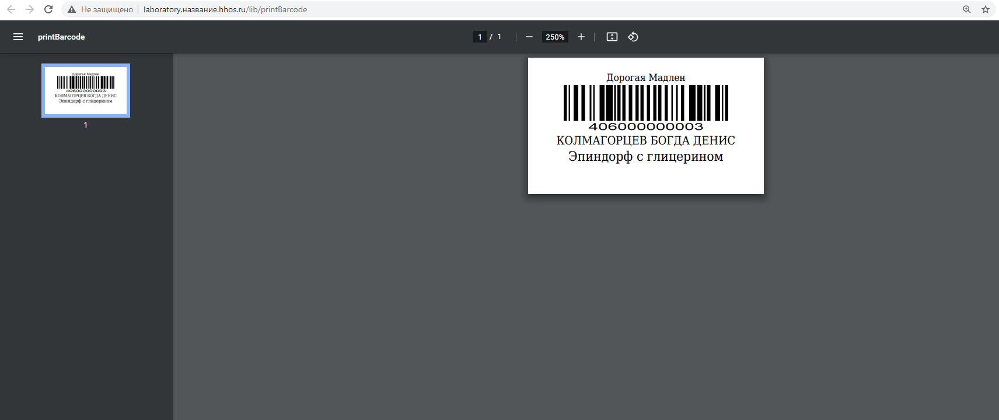Click the barcode number 406000000003

(646, 126)
